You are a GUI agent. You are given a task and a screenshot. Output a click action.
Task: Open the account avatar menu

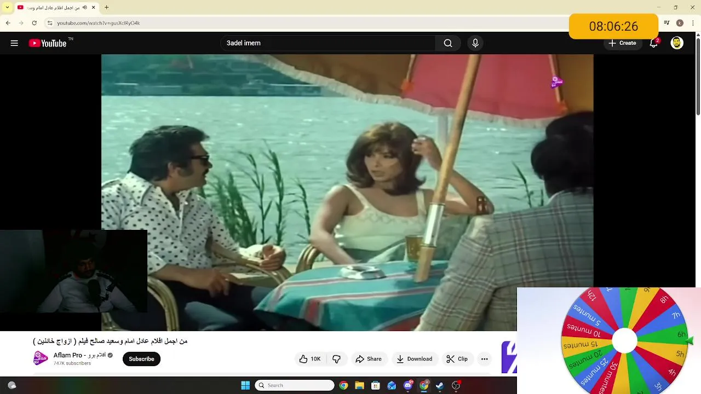coord(677,43)
